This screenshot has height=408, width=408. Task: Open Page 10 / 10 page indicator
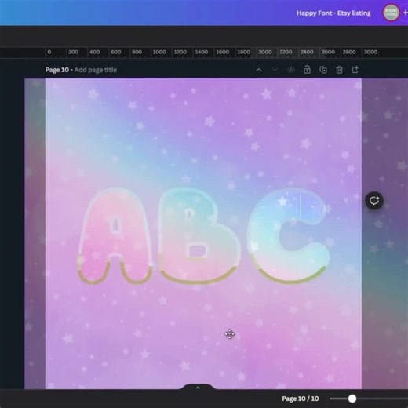click(x=301, y=399)
